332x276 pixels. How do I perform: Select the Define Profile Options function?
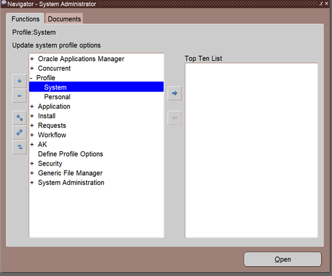click(x=70, y=154)
